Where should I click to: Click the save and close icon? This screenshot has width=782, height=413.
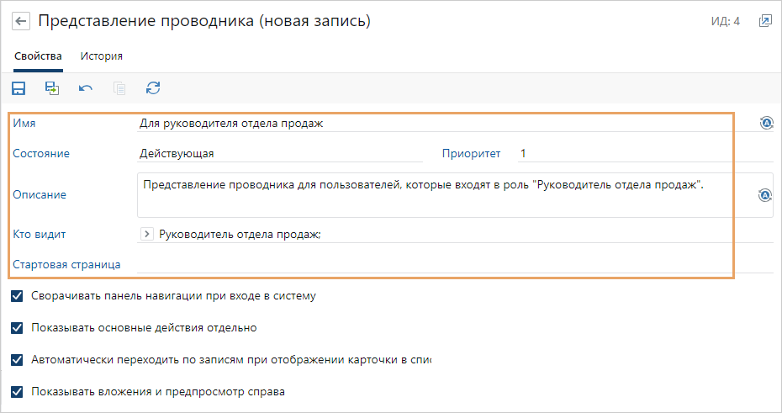52,87
